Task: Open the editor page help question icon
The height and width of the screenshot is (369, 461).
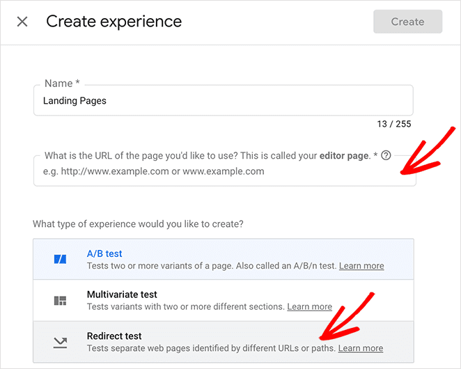Action: click(386, 155)
